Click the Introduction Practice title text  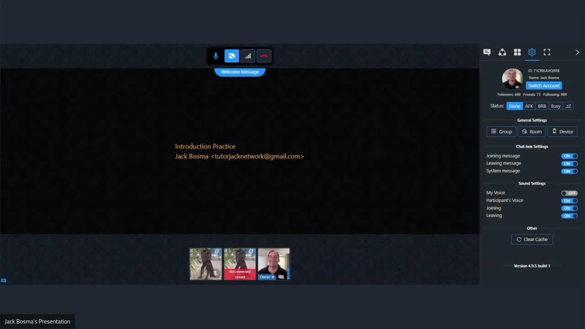pos(205,146)
